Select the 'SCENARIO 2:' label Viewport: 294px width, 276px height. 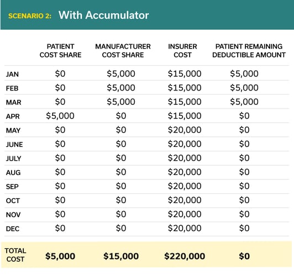pyautogui.click(x=30, y=16)
